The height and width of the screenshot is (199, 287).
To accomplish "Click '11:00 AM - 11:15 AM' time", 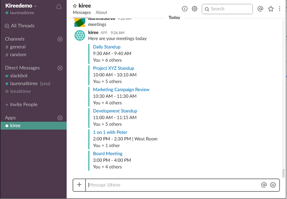I will [115, 117].
